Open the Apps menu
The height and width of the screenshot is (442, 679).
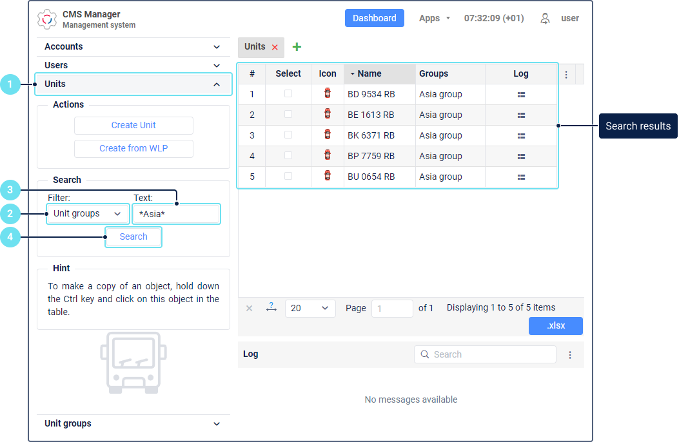[x=435, y=19]
